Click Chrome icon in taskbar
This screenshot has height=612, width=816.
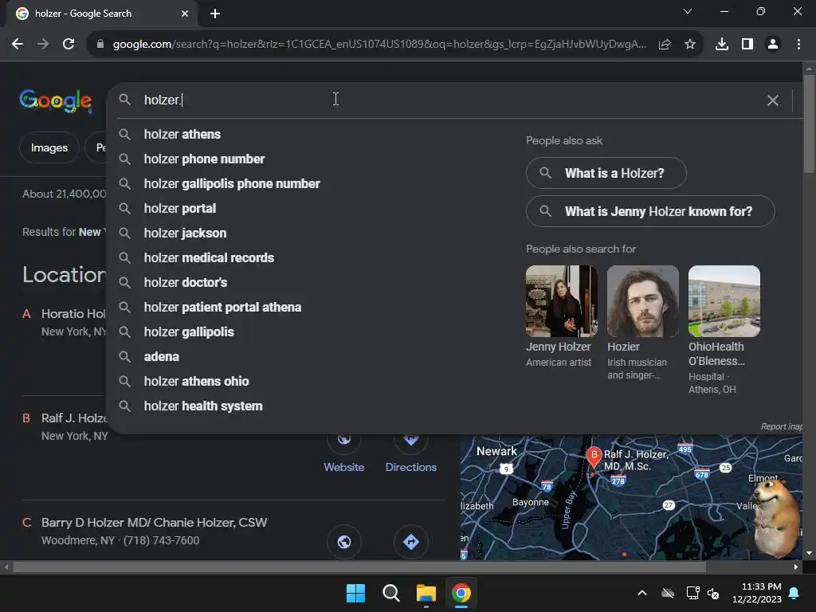pos(461,593)
